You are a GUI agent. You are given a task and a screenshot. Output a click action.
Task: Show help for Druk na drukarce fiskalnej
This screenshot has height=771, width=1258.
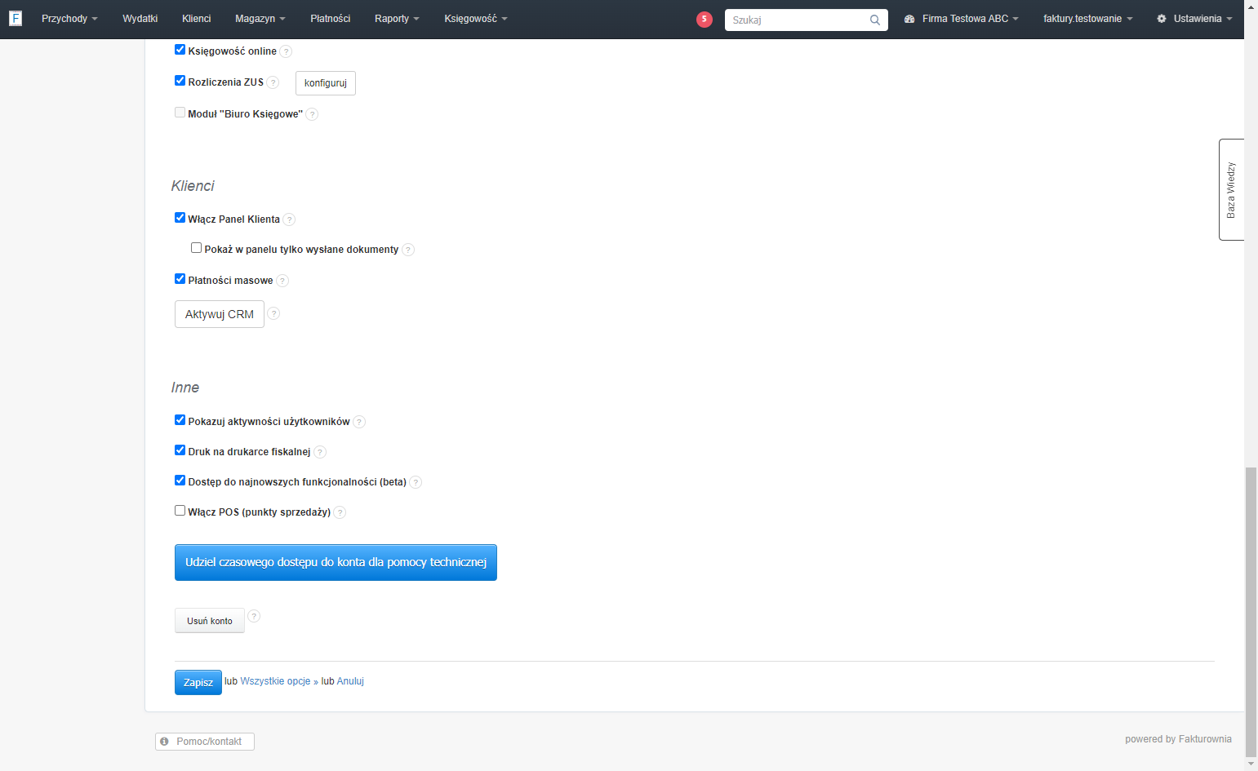coord(320,452)
